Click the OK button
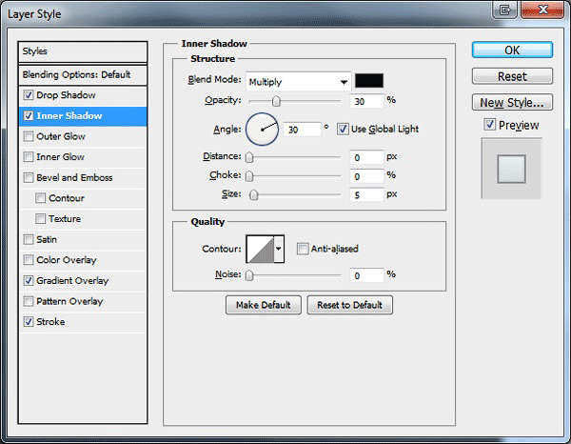The height and width of the screenshot is (444, 571). pos(512,50)
